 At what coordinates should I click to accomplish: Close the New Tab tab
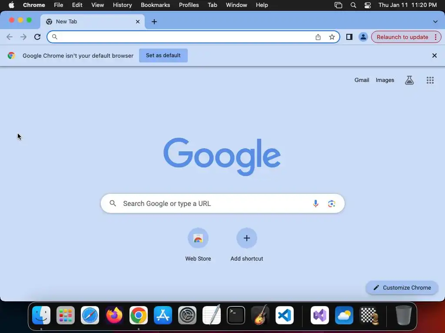(138, 22)
